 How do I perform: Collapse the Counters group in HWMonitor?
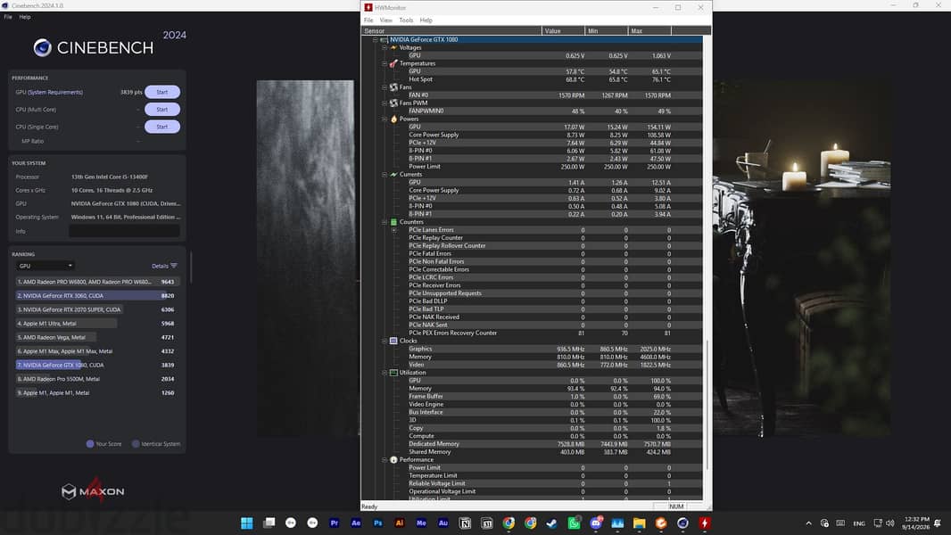385,222
